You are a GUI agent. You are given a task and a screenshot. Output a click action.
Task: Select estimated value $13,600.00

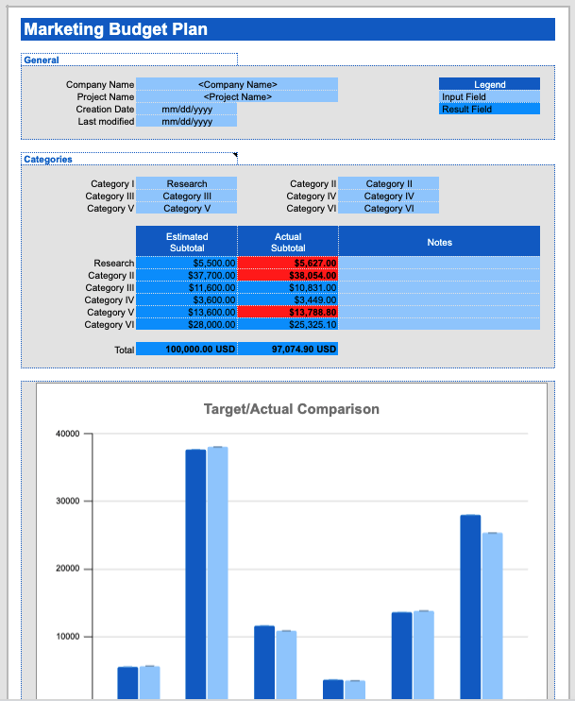[187, 312]
